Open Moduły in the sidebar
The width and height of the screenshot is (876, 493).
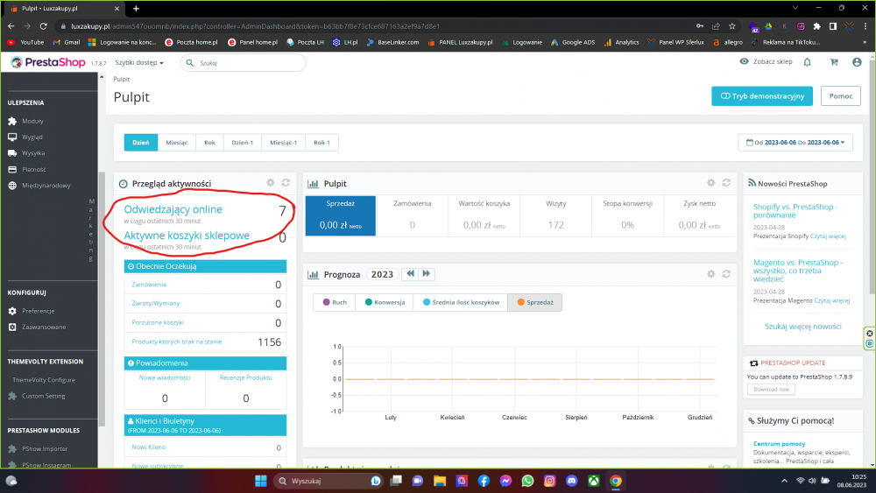pos(32,121)
